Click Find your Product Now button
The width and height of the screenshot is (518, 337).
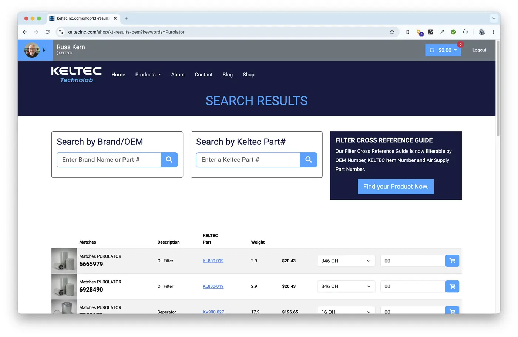(396, 187)
